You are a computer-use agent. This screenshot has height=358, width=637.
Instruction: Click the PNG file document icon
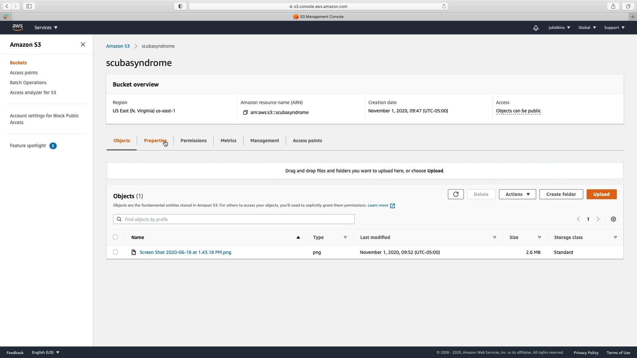[x=134, y=252]
